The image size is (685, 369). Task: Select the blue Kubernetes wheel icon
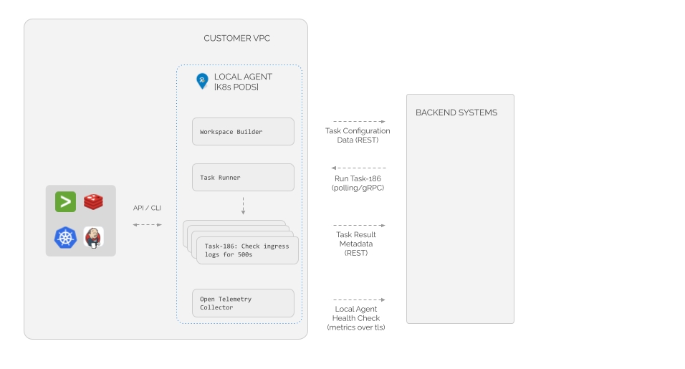tap(65, 237)
